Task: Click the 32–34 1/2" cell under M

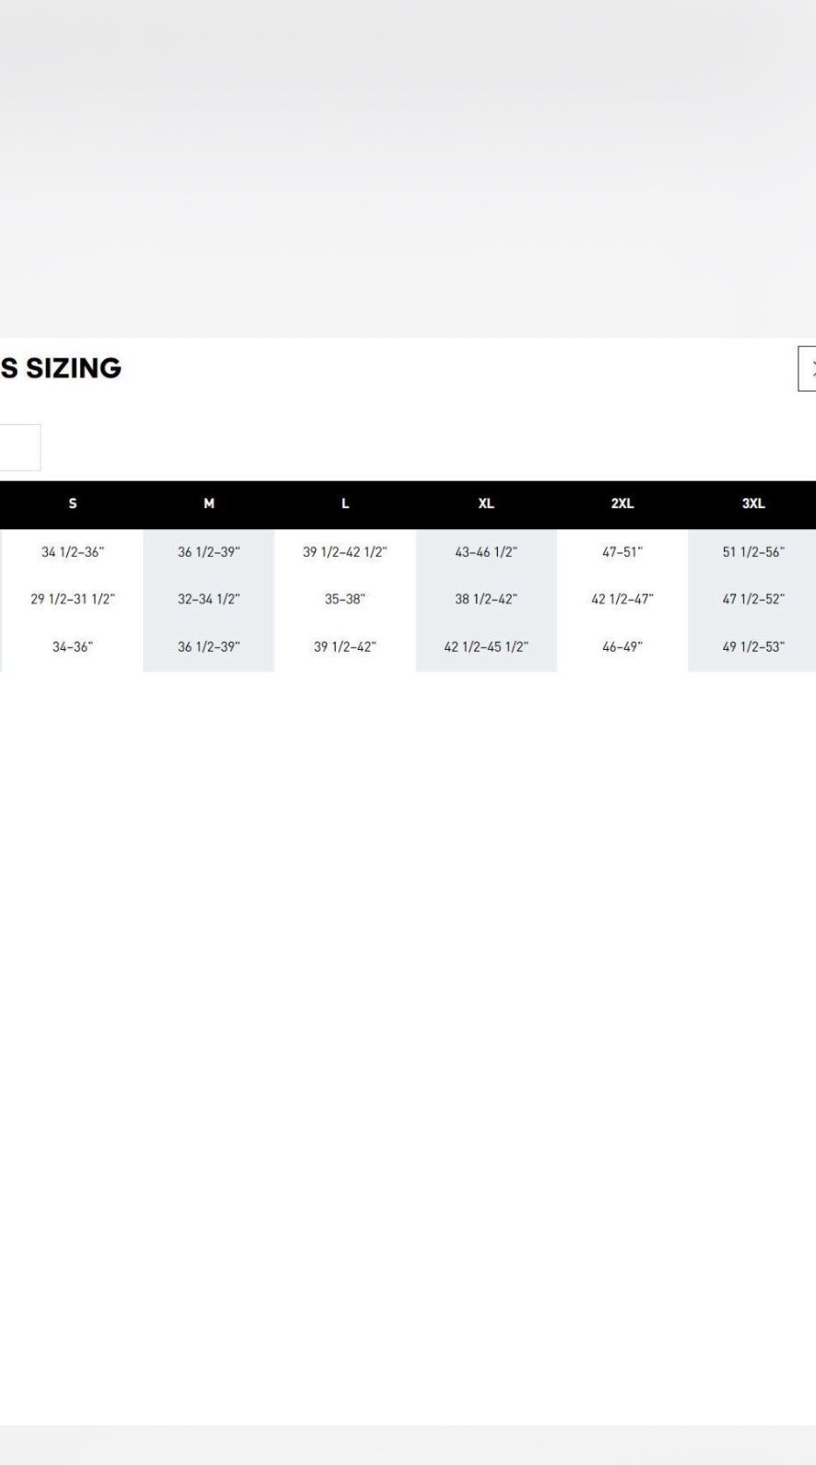Action: (208, 599)
